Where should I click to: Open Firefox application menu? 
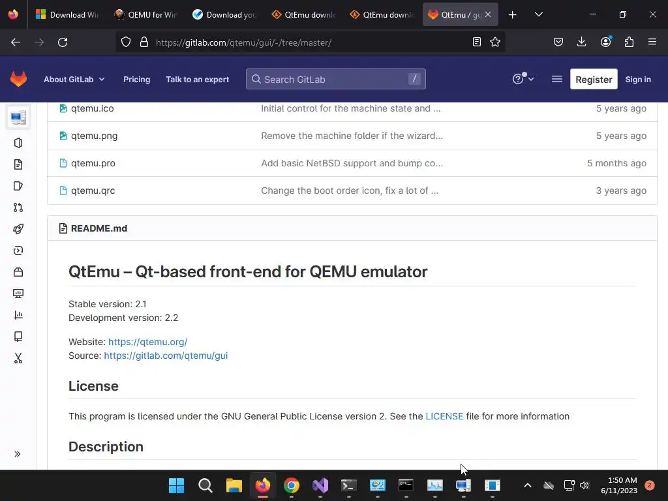coord(652,42)
